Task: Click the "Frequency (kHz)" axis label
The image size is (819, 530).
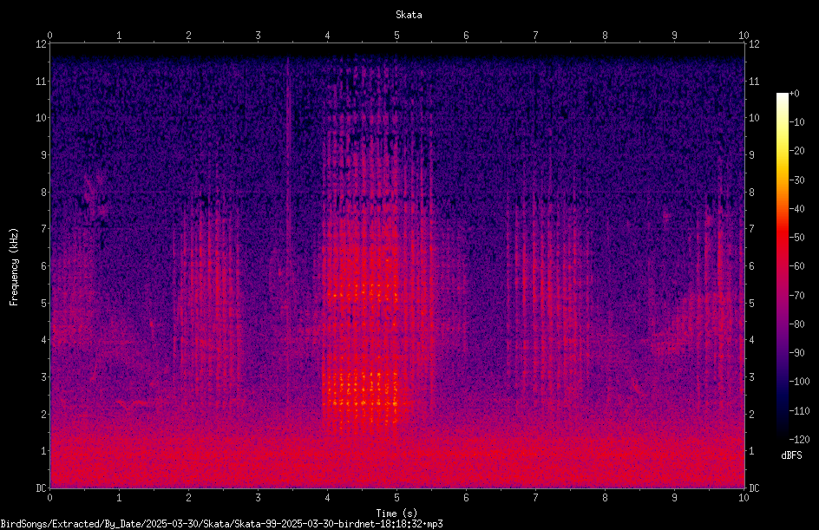Action: 14,267
